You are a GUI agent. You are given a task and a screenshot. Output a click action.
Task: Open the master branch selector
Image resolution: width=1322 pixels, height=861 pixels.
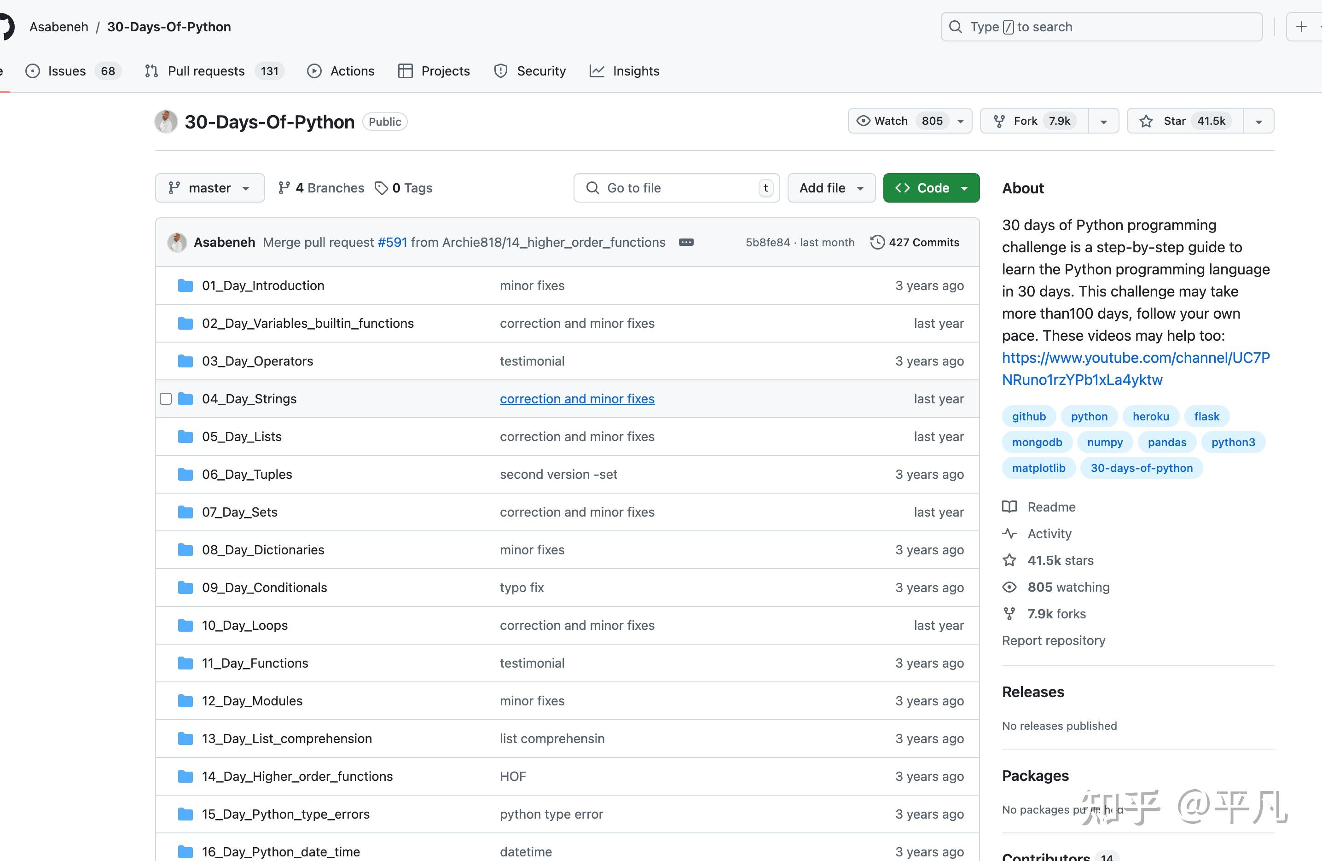[x=210, y=188]
